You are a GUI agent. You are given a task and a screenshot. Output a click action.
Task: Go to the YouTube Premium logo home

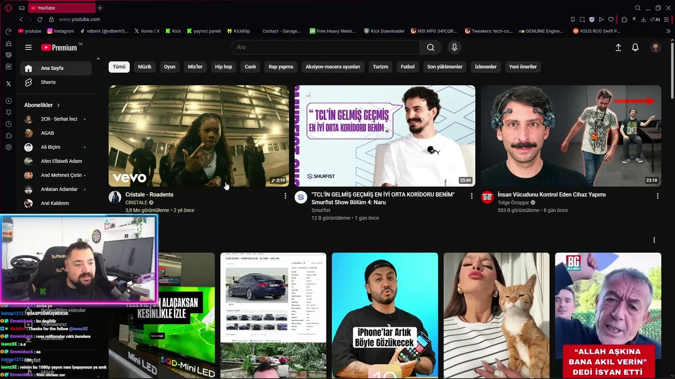(59, 47)
